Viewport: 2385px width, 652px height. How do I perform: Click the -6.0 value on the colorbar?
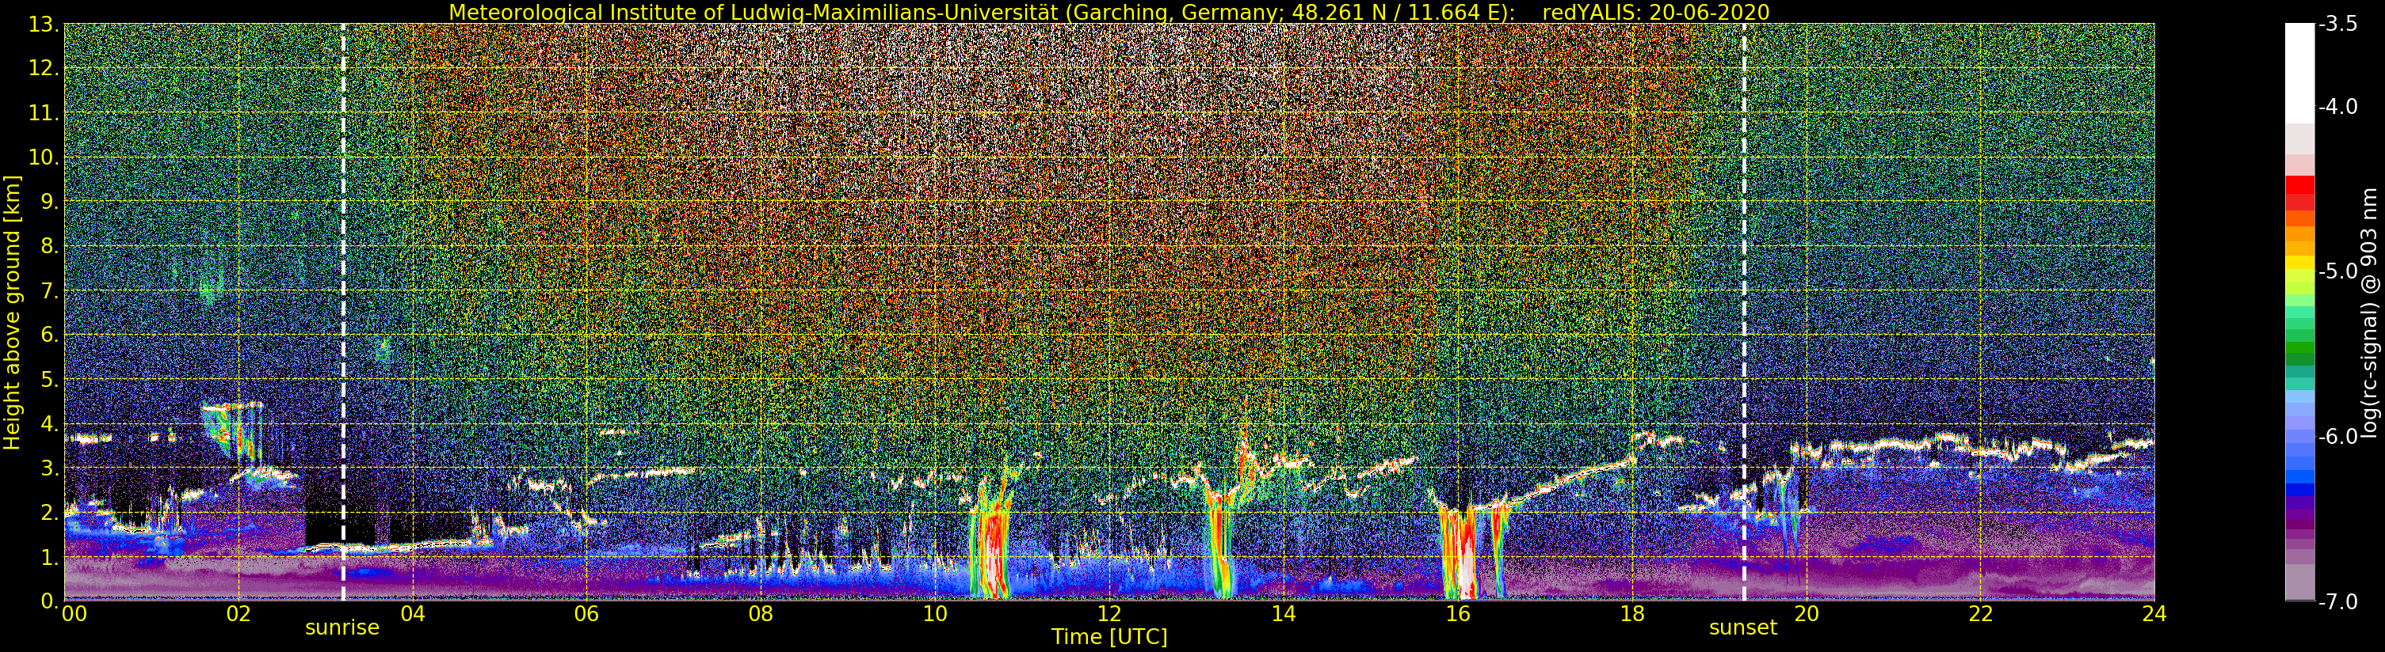2337,437
